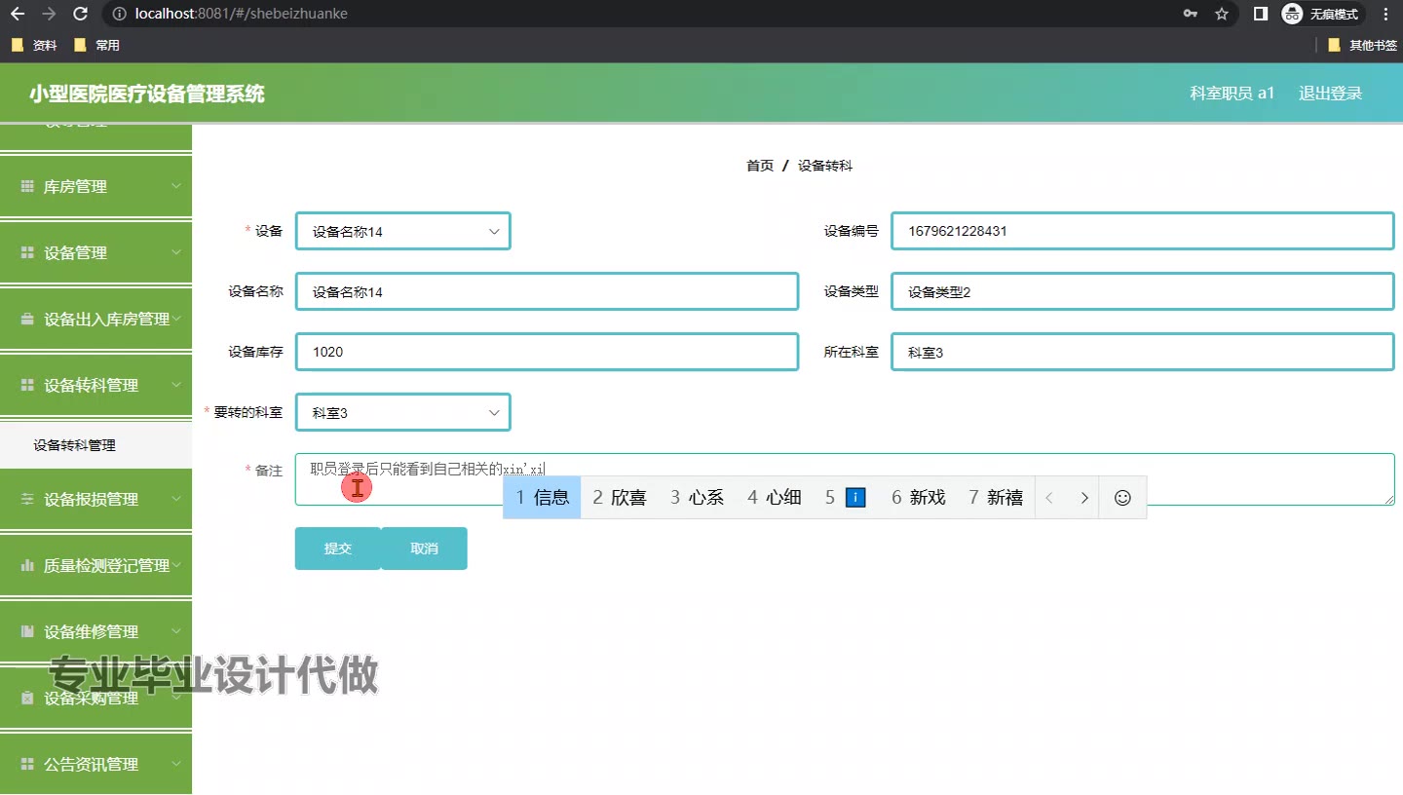
Task: Open the password key icon in address bar
Action: click(x=1191, y=14)
